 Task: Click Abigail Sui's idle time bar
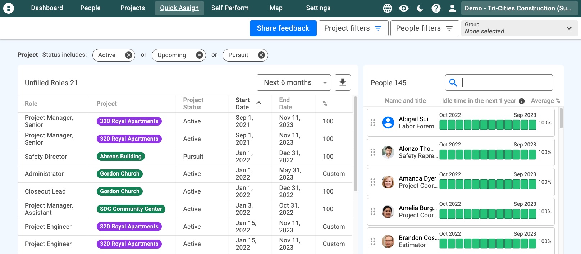(x=488, y=125)
